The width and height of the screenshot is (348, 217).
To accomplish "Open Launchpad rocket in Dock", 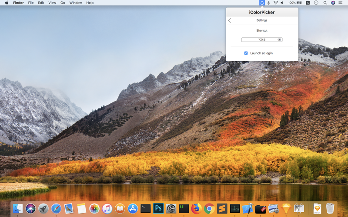I will pos(43,208).
